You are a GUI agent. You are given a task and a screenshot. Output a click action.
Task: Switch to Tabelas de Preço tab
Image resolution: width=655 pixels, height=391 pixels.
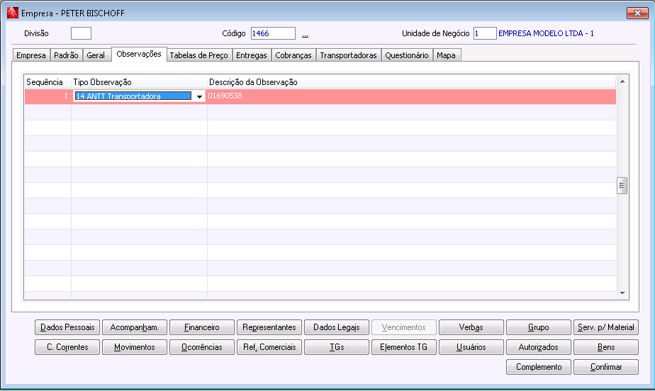click(198, 55)
